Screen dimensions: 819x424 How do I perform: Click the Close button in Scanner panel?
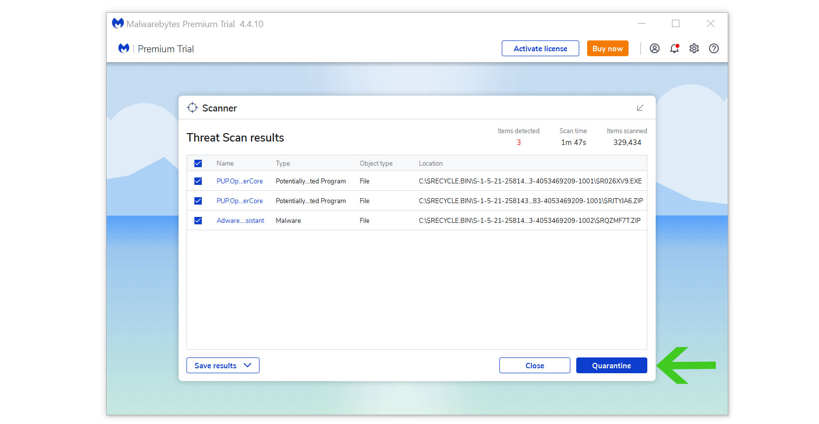(535, 365)
